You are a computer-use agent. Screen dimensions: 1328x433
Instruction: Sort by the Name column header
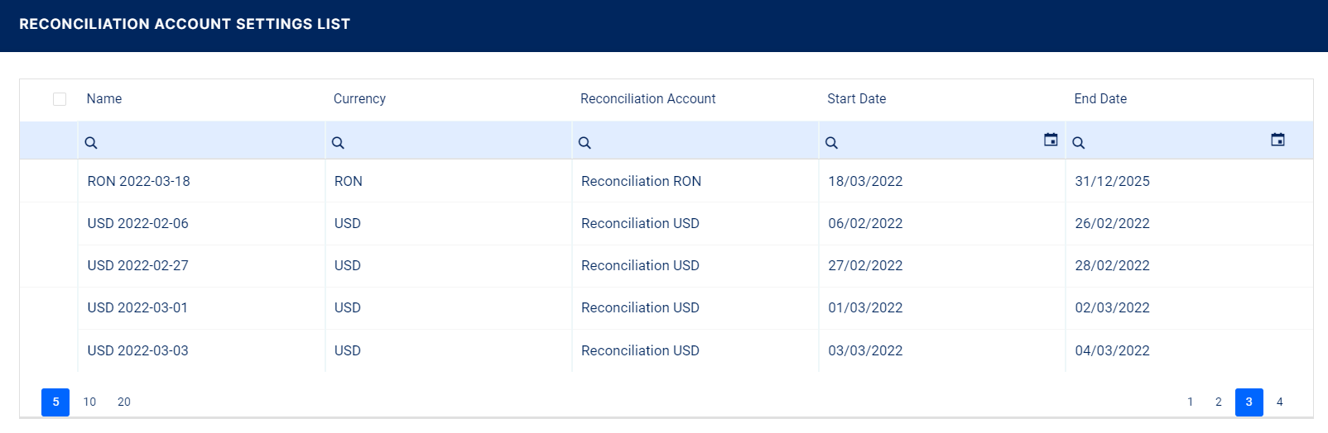click(104, 99)
